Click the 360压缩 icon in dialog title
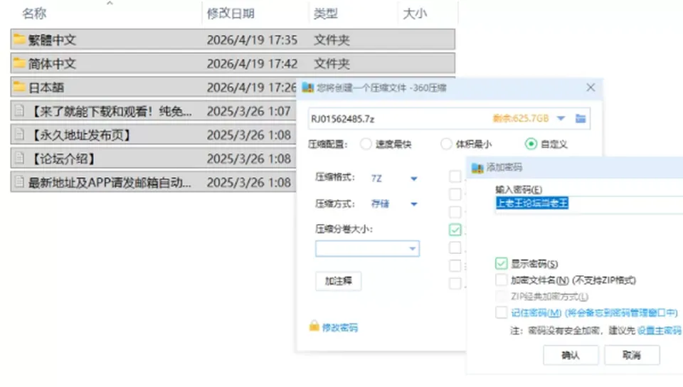Image resolution: width=683 pixels, height=387 pixels. 308,88
